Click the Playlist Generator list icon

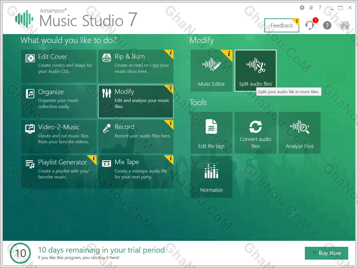(x=30, y=164)
